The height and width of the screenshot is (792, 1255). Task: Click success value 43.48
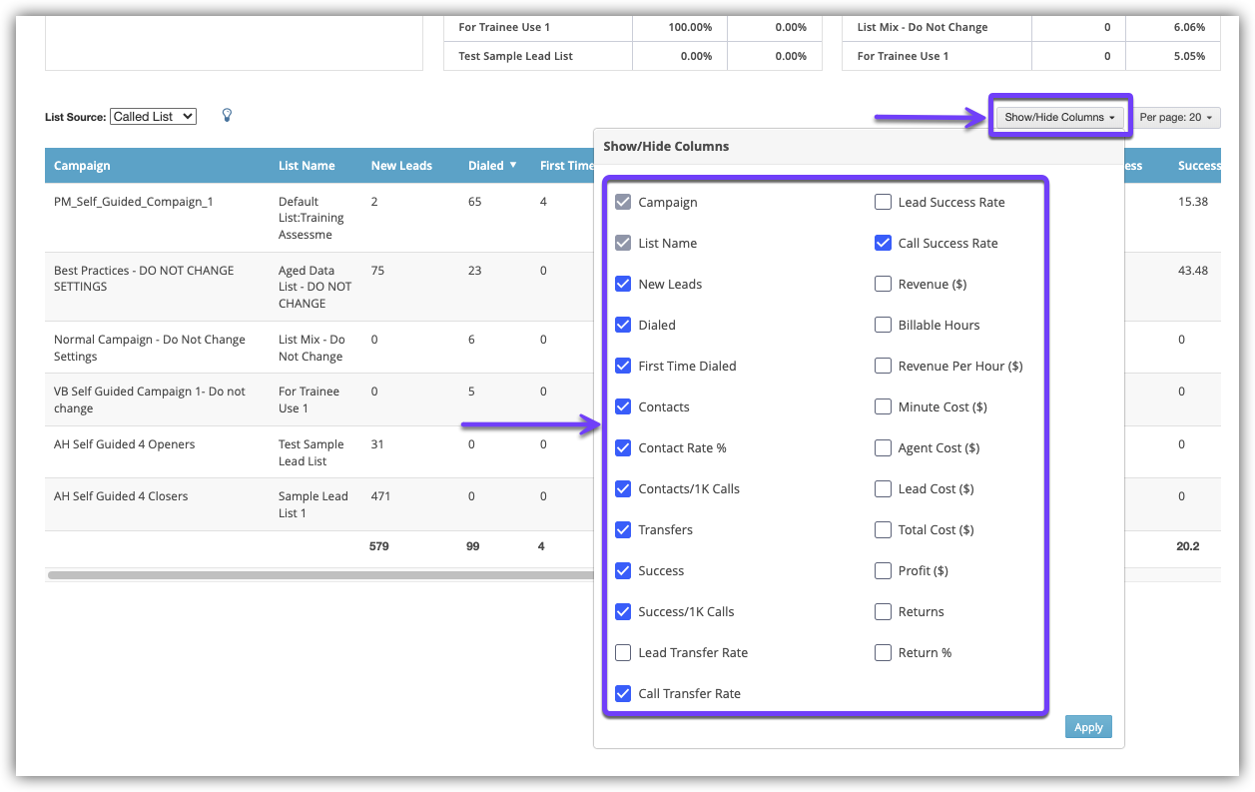coord(1193,271)
